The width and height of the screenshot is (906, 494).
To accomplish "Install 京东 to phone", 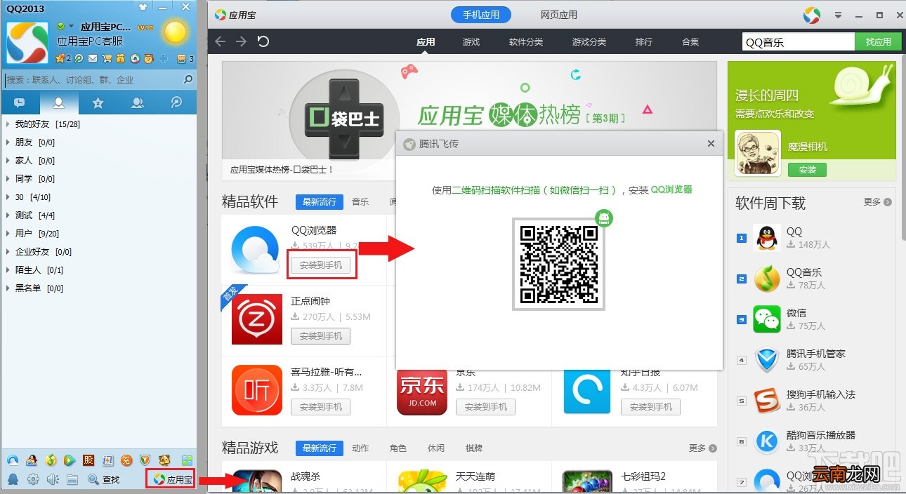I will (485, 406).
